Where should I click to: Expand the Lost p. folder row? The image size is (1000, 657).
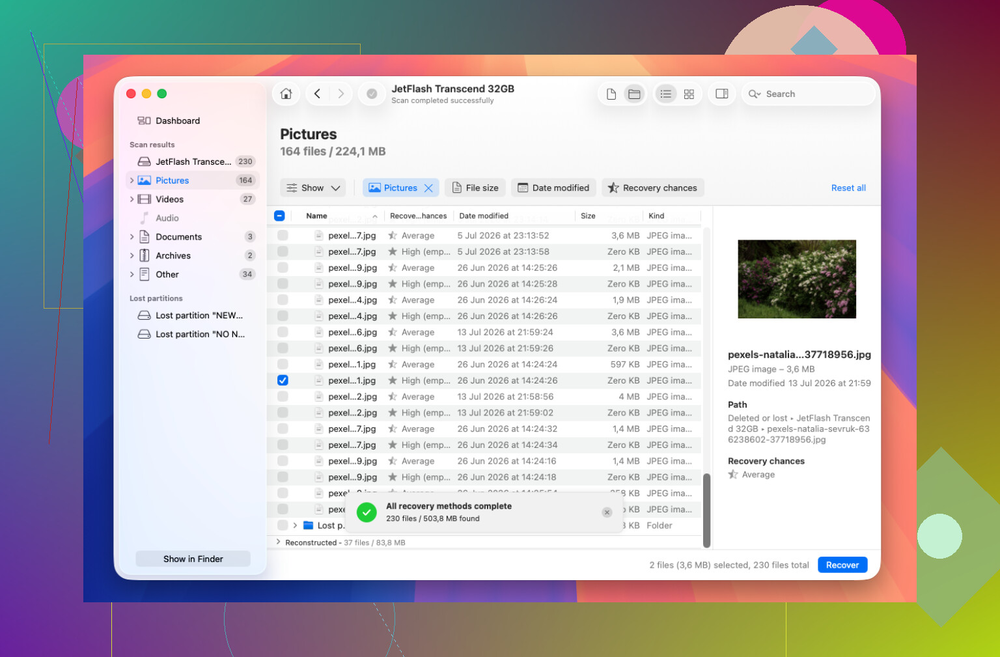[295, 525]
